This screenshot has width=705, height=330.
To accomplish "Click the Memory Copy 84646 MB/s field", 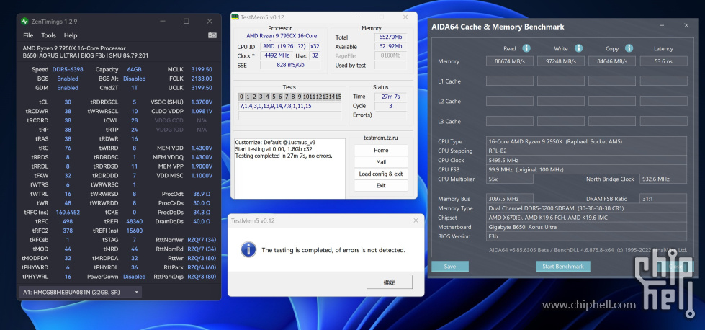I will [612, 61].
